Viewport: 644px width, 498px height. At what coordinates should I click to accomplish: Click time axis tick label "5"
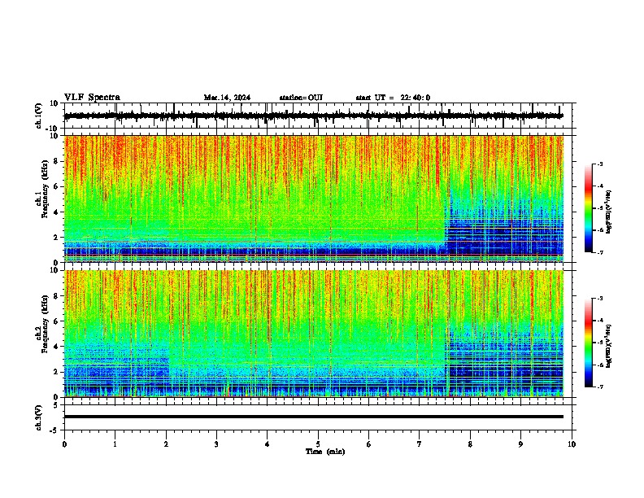pos(318,444)
